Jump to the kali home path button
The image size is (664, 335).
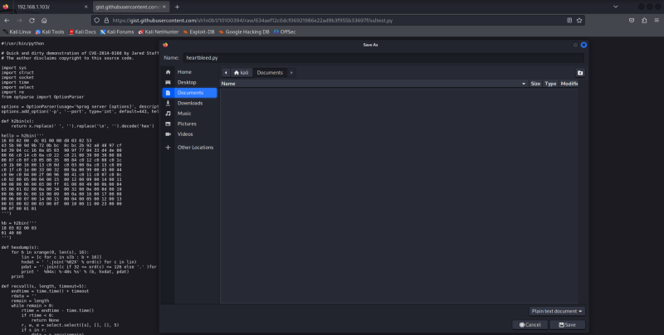242,72
